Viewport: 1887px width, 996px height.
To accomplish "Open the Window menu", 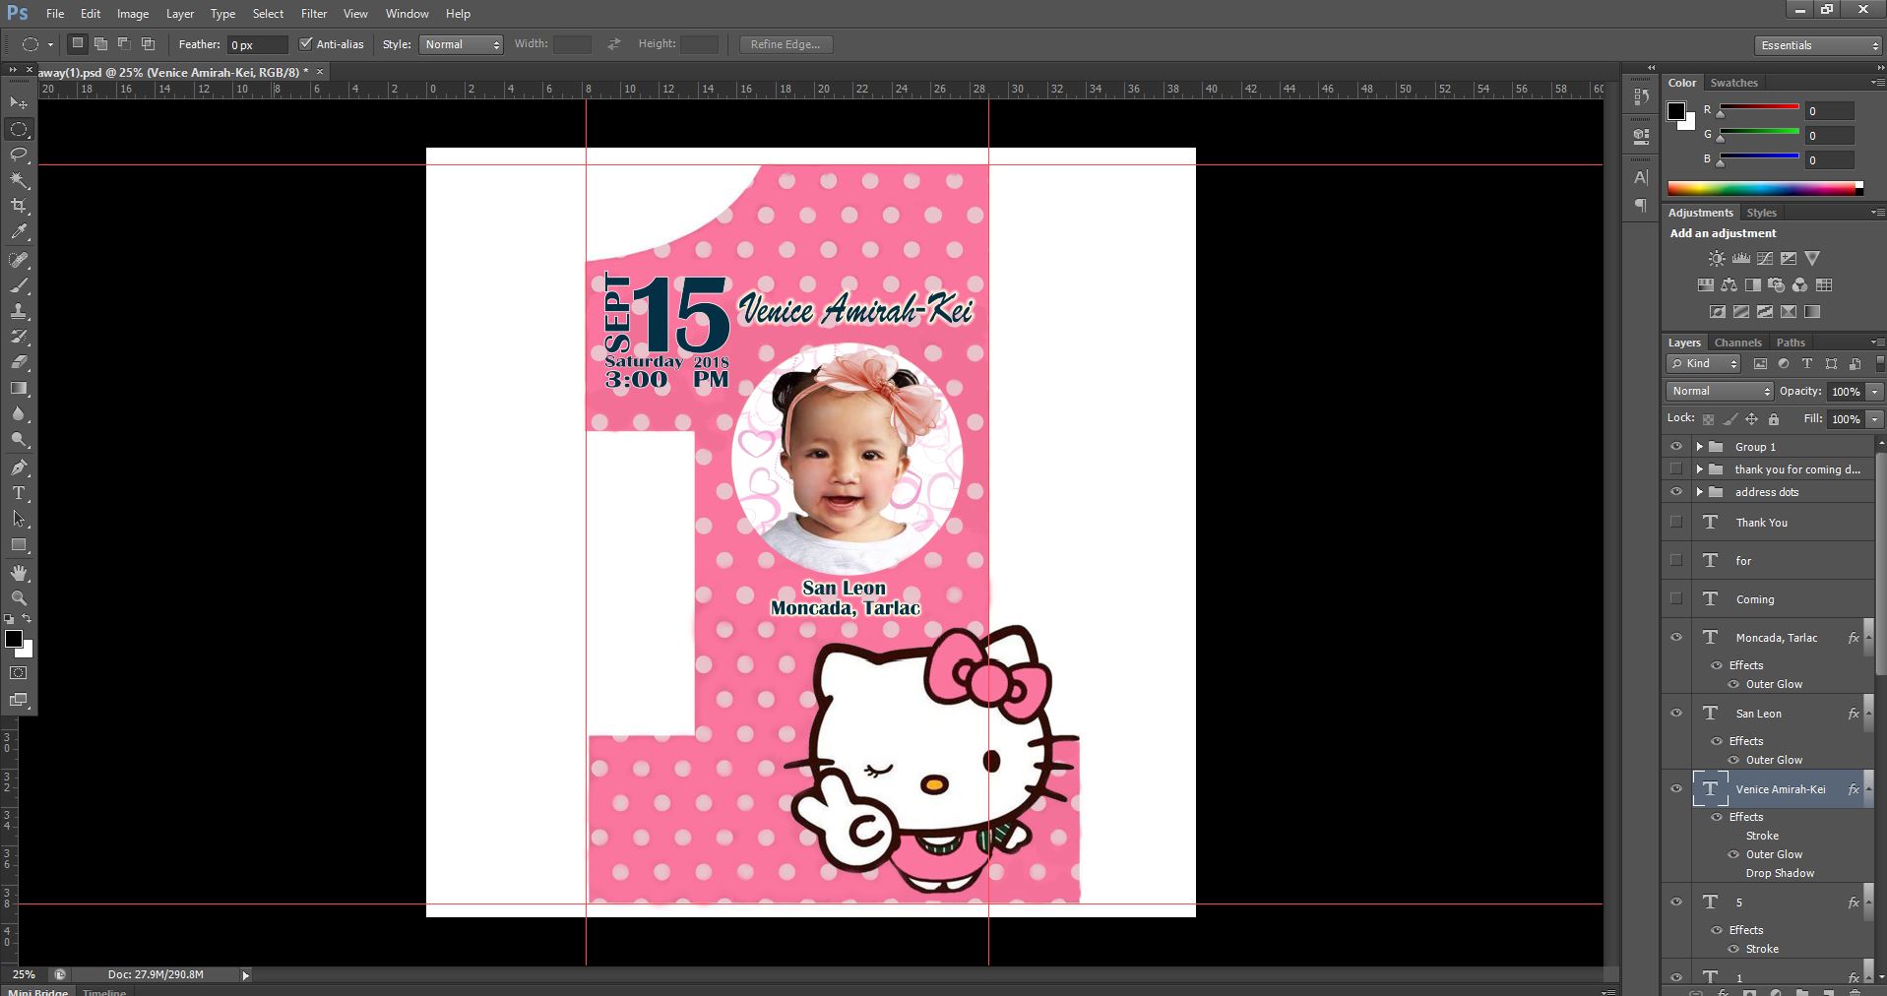I will pos(407,14).
